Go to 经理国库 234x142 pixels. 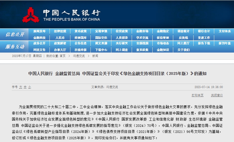(81, 38)
